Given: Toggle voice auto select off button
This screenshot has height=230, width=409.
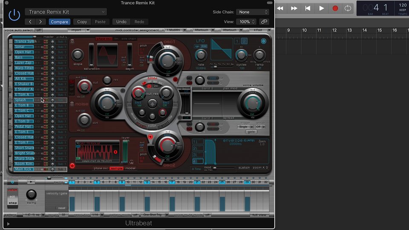Looking at the screenshot, I should [x=38, y=30].
